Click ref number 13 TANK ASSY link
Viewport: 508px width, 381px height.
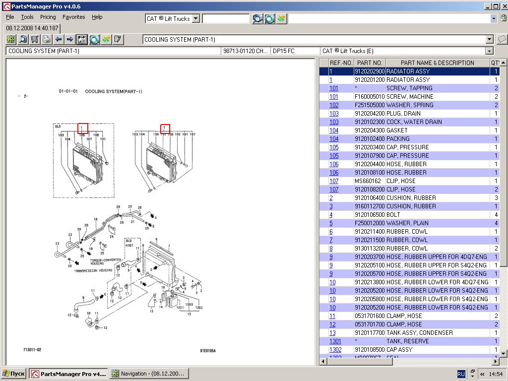332,333
